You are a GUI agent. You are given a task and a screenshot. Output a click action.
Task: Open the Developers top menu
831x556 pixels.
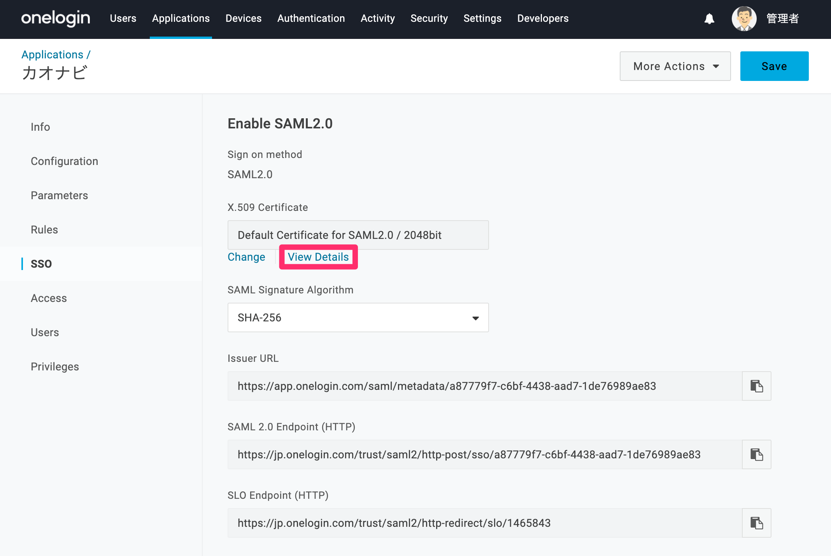click(x=543, y=18)
